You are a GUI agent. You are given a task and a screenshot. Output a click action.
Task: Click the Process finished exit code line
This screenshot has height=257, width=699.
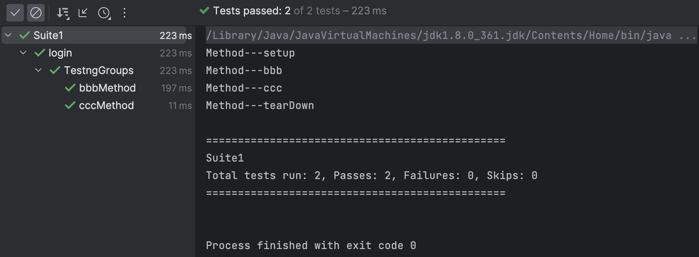pos(311,245)
